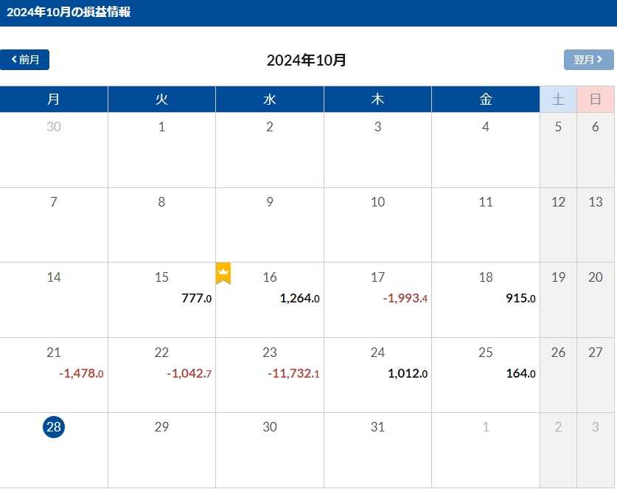Open the 1,012.0 profit on October 24
This screenshot has width=617, height=489.
pyautogui.click(x=408, y=374)
